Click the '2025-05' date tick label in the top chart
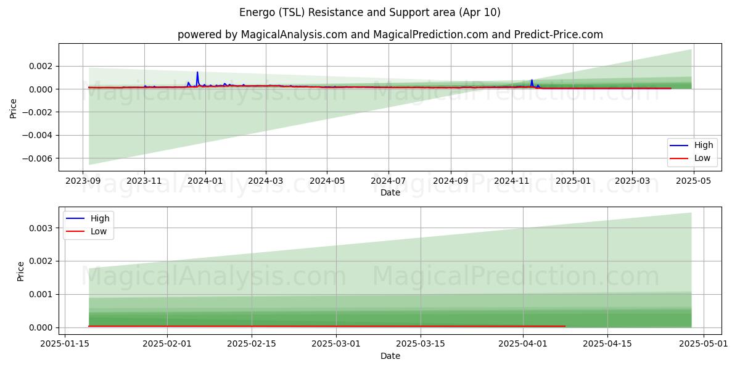The image size is (740, 370). pyautogui.click(x=693, y=181)
